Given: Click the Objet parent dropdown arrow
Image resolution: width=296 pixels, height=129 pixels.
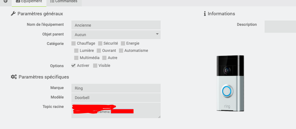Looking at the screenshot, I should click(157, 34).
